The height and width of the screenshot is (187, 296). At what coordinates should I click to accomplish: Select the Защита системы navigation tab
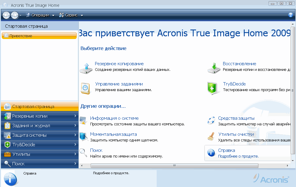pos(40,135)
